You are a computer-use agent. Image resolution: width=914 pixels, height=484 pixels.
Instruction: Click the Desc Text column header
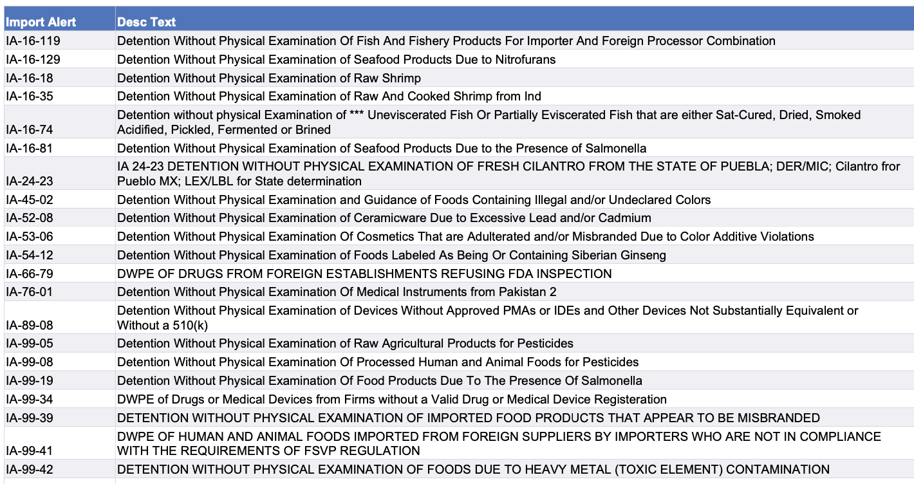(x=147, y=22)
